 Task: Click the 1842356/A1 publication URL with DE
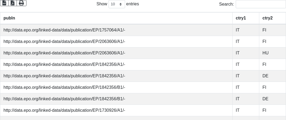pyautogui.click(x=64, y=76)
